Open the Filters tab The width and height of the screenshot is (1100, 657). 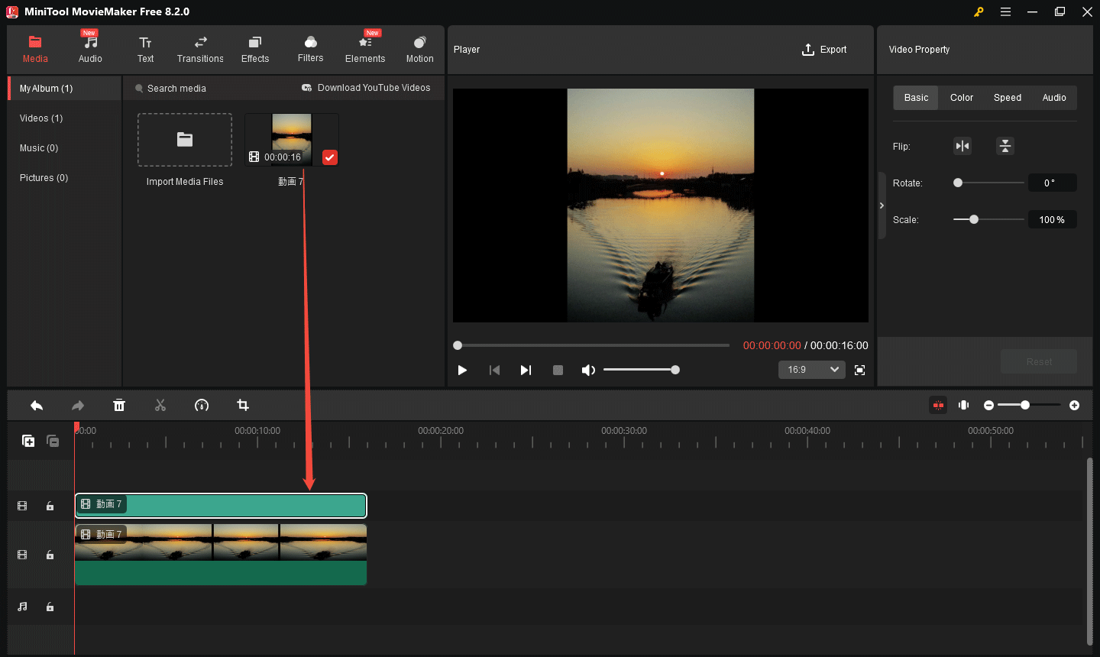[310, 50]
